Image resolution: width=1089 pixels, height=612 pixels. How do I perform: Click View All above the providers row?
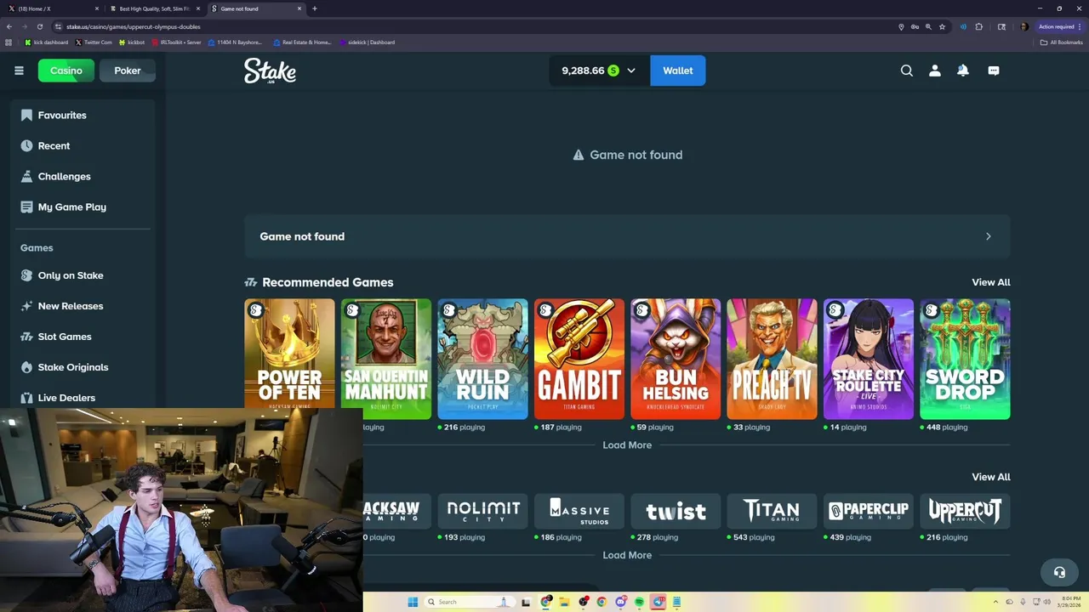991,477
